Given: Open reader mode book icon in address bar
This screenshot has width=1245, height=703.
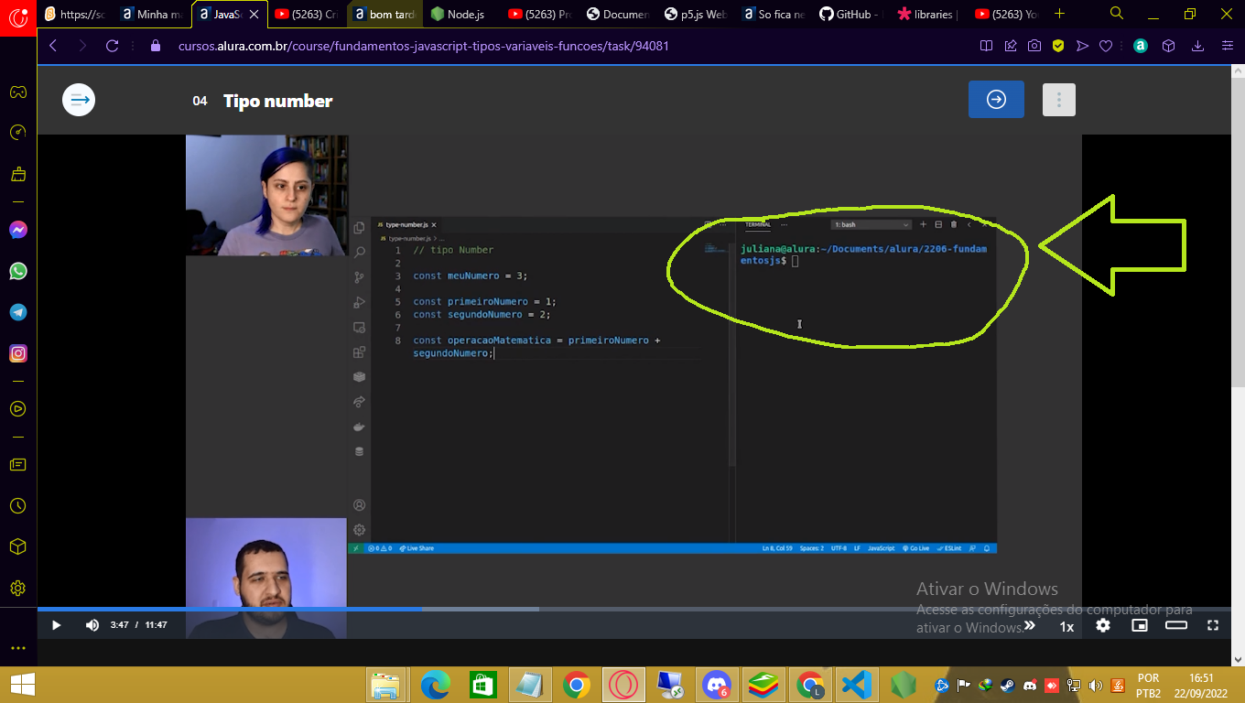Looking at the screenshot, I should click(x=986, y=46).
